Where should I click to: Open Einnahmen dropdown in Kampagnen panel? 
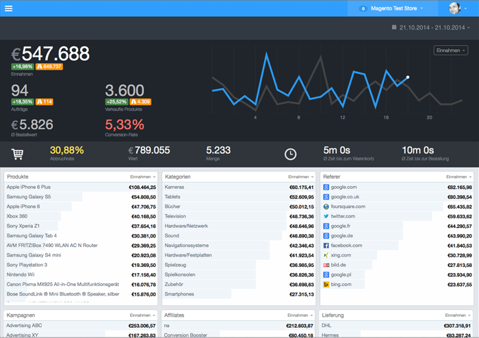(x=142, y=315)
